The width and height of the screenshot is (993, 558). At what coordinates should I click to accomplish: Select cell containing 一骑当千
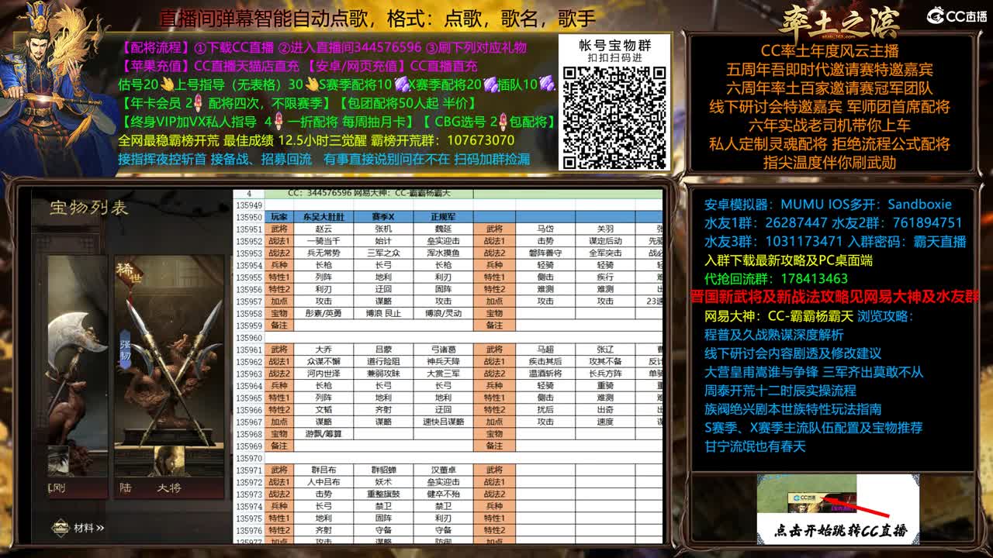(x=323, y=241)
